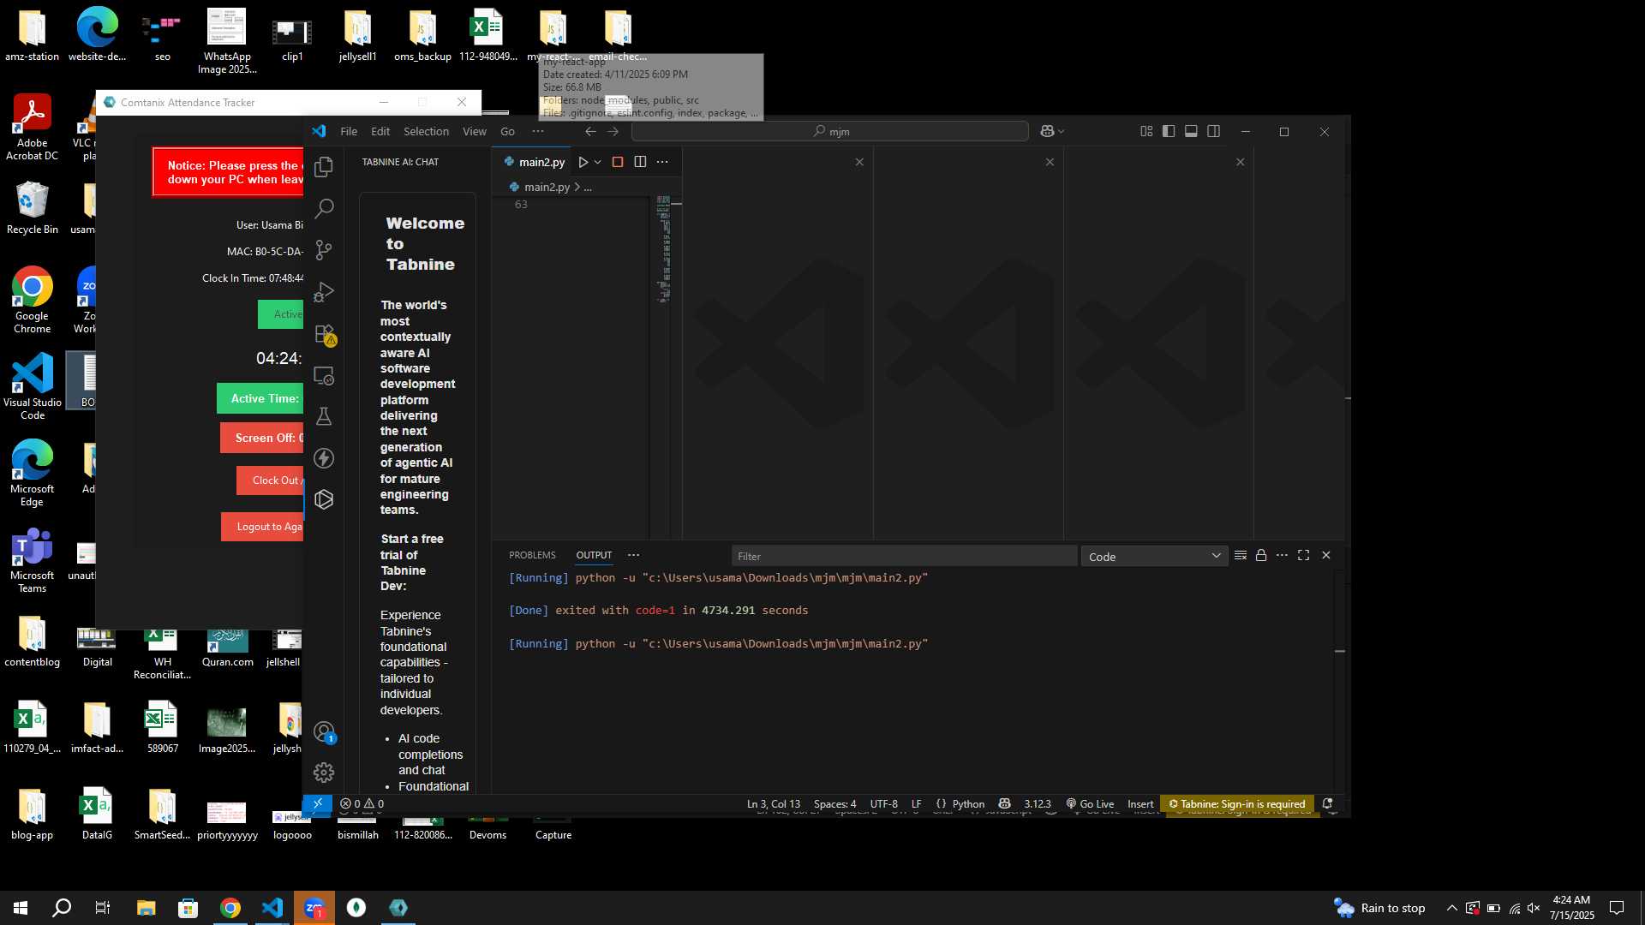The height and width of the screenshot is (925, 1645).
Task: Open Run and Debug view
Action: [324, 292]
